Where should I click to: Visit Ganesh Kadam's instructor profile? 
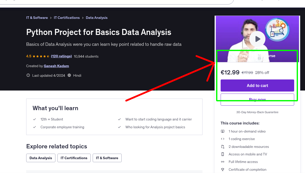click(x=56, y=66)
